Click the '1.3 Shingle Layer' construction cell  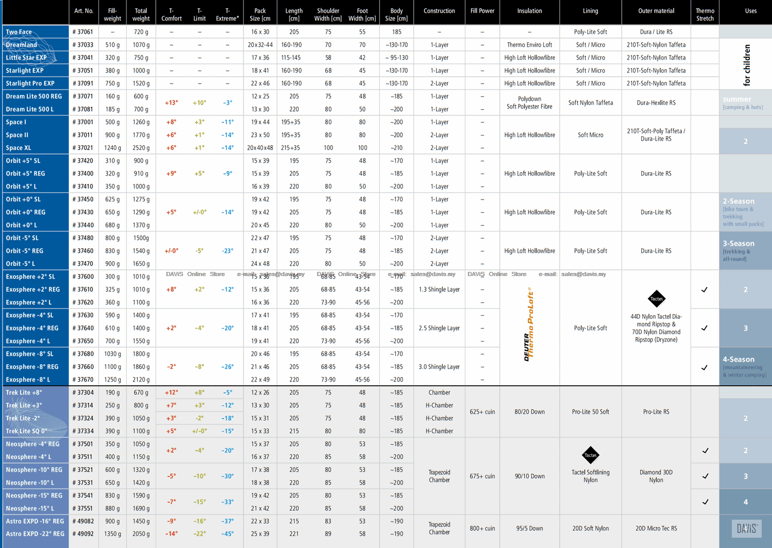tap(439, 289)
